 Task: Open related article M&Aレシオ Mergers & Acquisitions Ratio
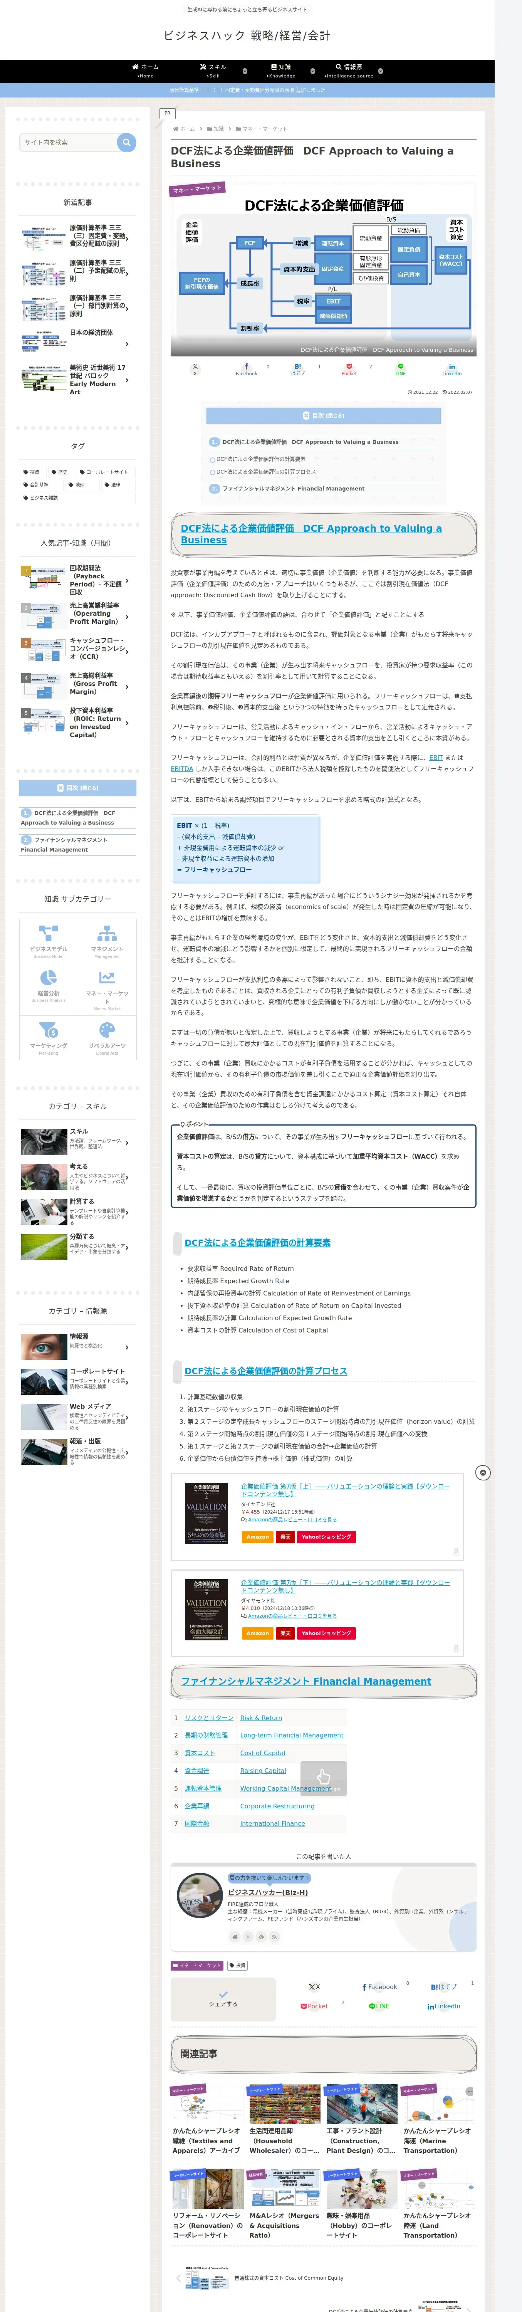pos(284,2204)
